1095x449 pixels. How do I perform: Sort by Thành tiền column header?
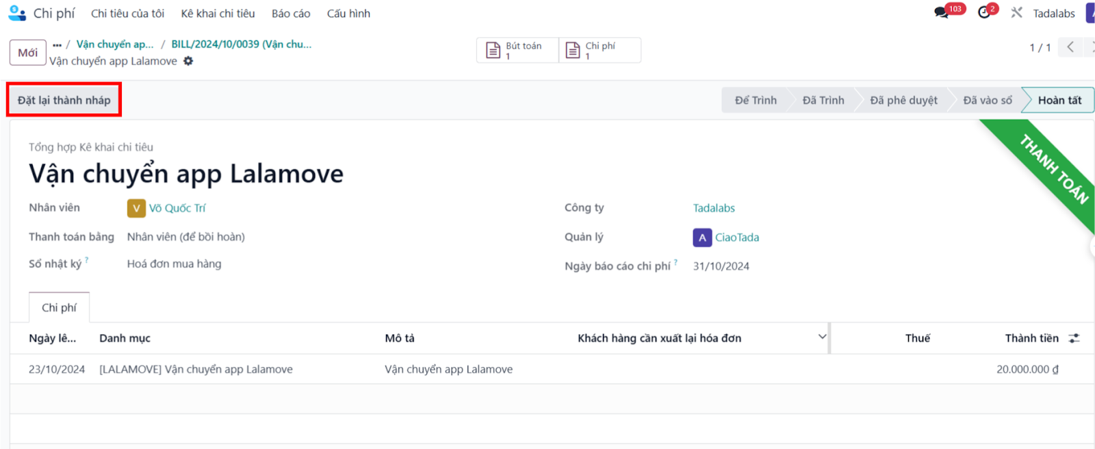(x=1031, y=338)
